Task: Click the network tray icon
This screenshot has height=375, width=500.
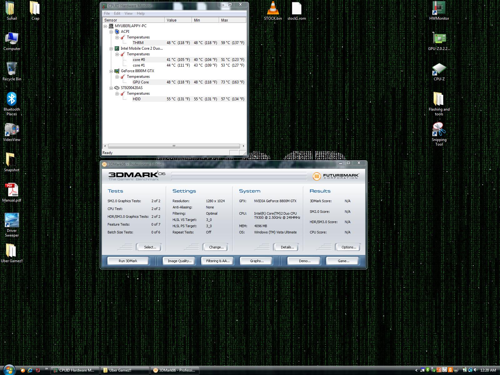Action: (470, 370)
